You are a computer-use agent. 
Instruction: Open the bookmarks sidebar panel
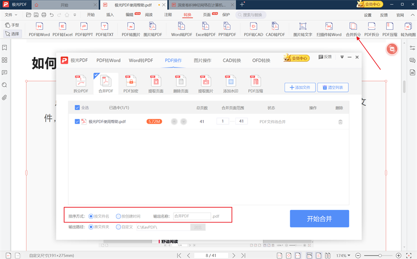[x=5, y=48]
